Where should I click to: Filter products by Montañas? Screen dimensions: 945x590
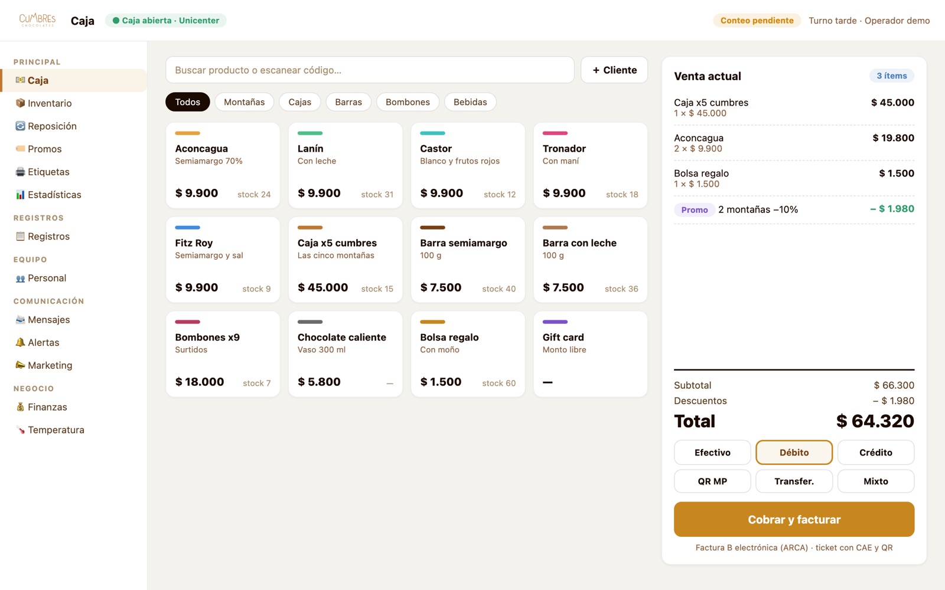pyautogui.click(x=244, y=102)
